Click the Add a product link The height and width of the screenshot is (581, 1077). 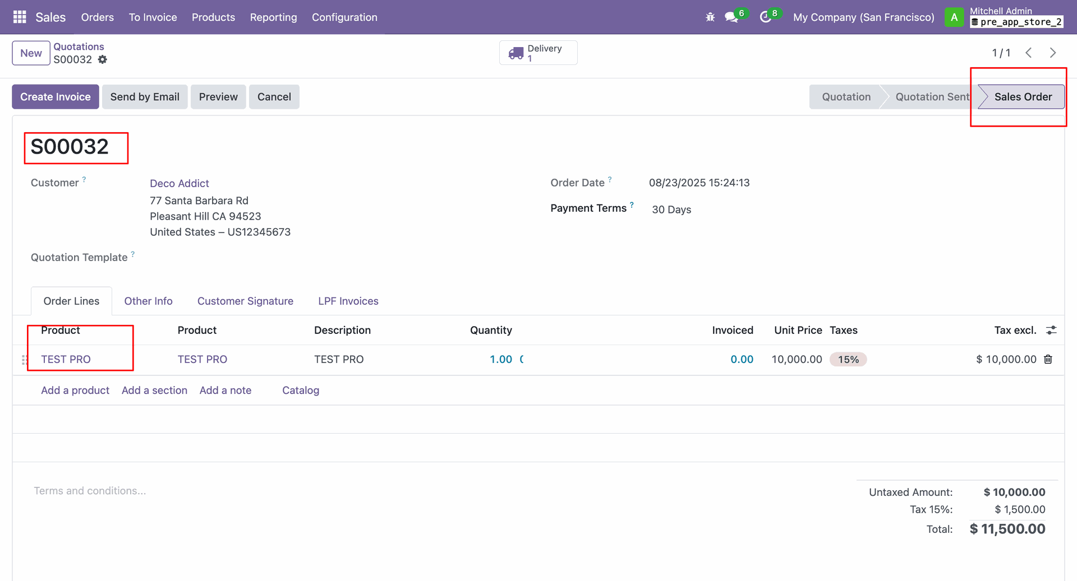pos(75,391)
